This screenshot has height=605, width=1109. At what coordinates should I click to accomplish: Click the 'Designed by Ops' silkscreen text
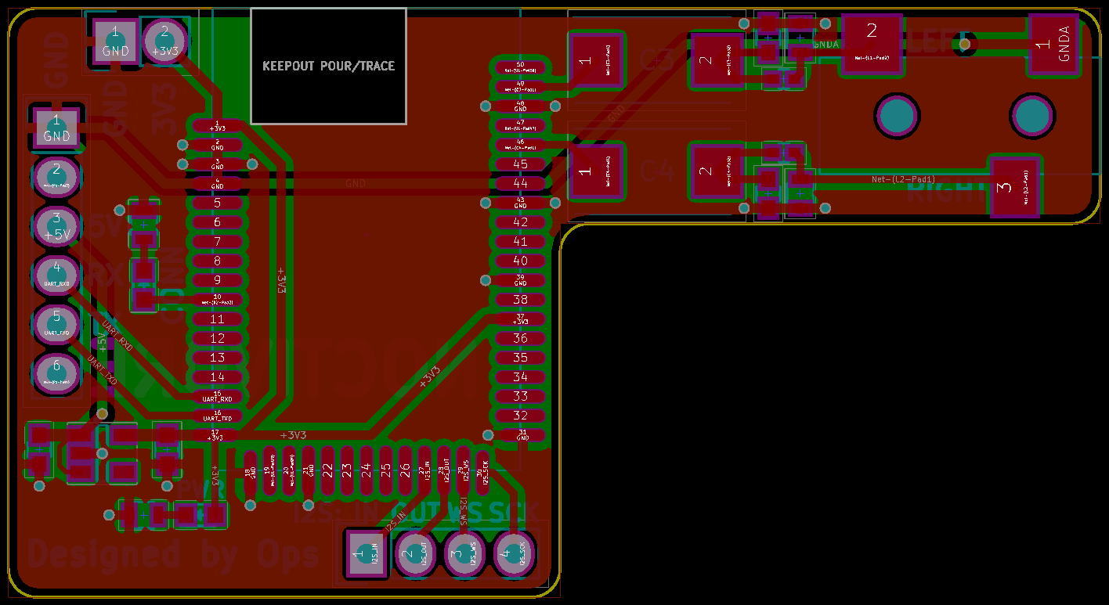point(174,554)
